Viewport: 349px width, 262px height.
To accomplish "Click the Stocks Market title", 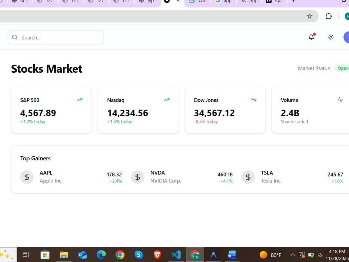I will coord(47,68).
